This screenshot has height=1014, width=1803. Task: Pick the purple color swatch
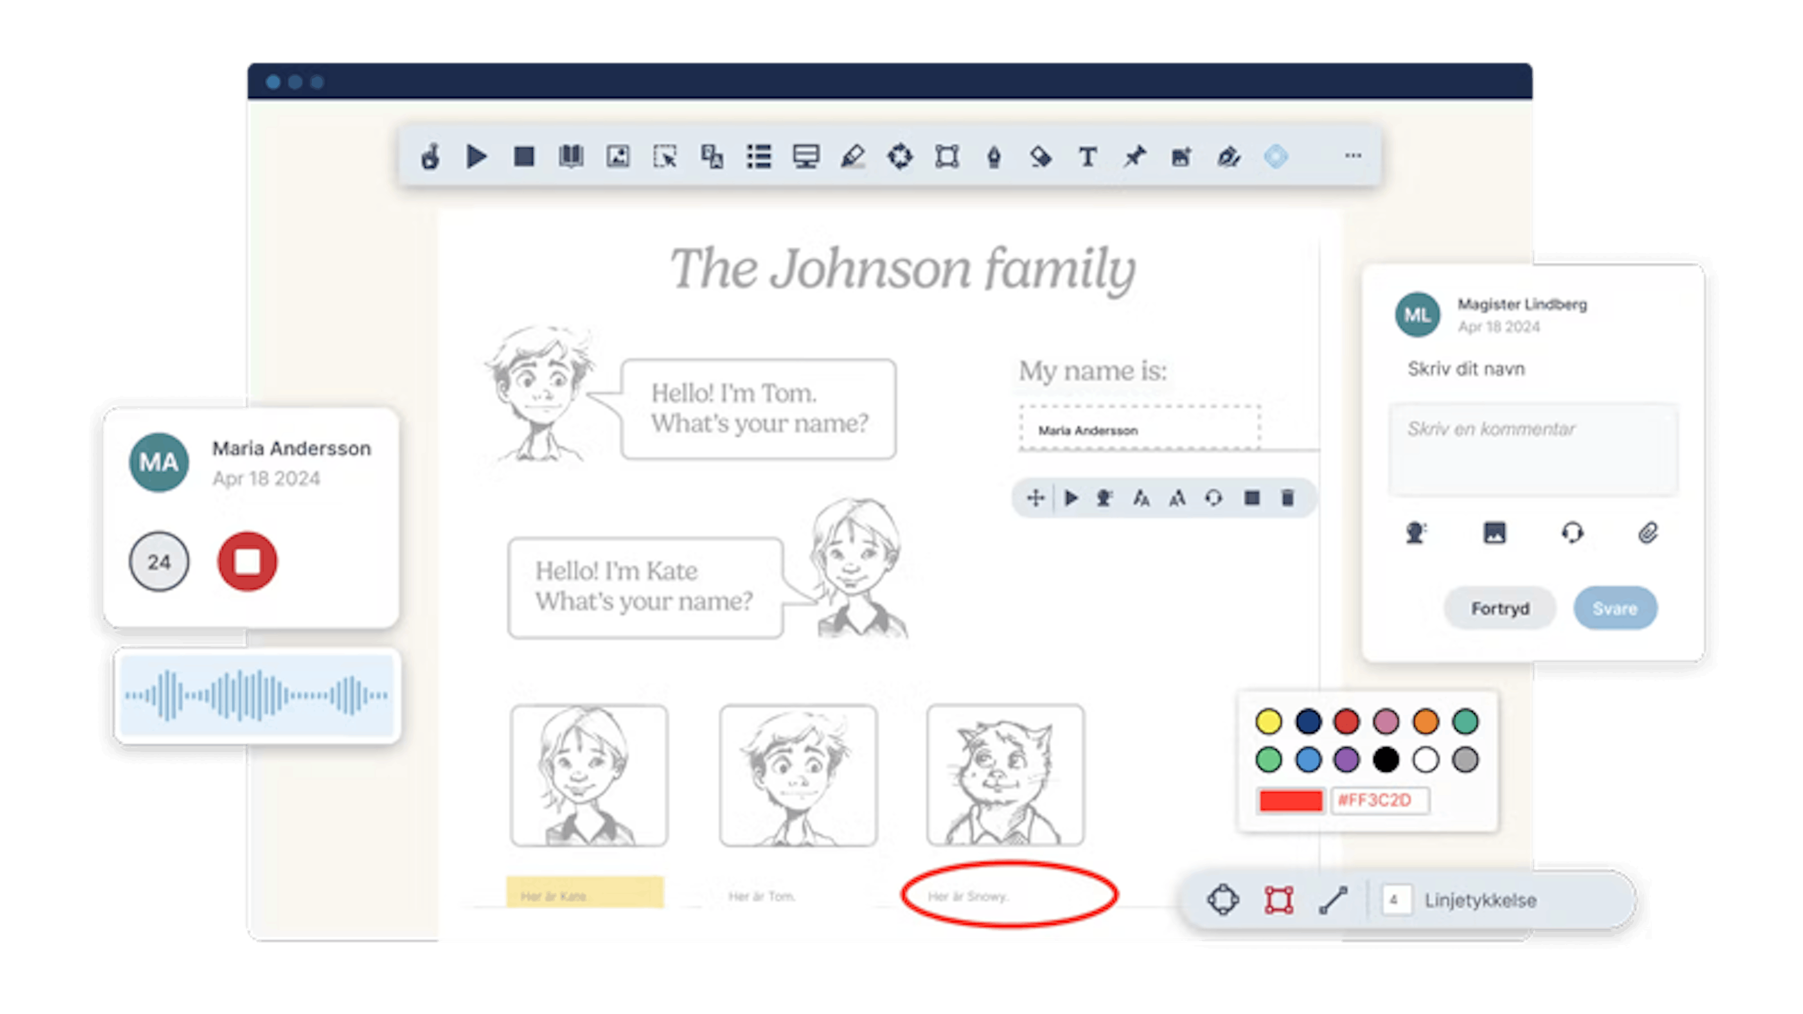pyautogui.click(x=1346, y=760)
